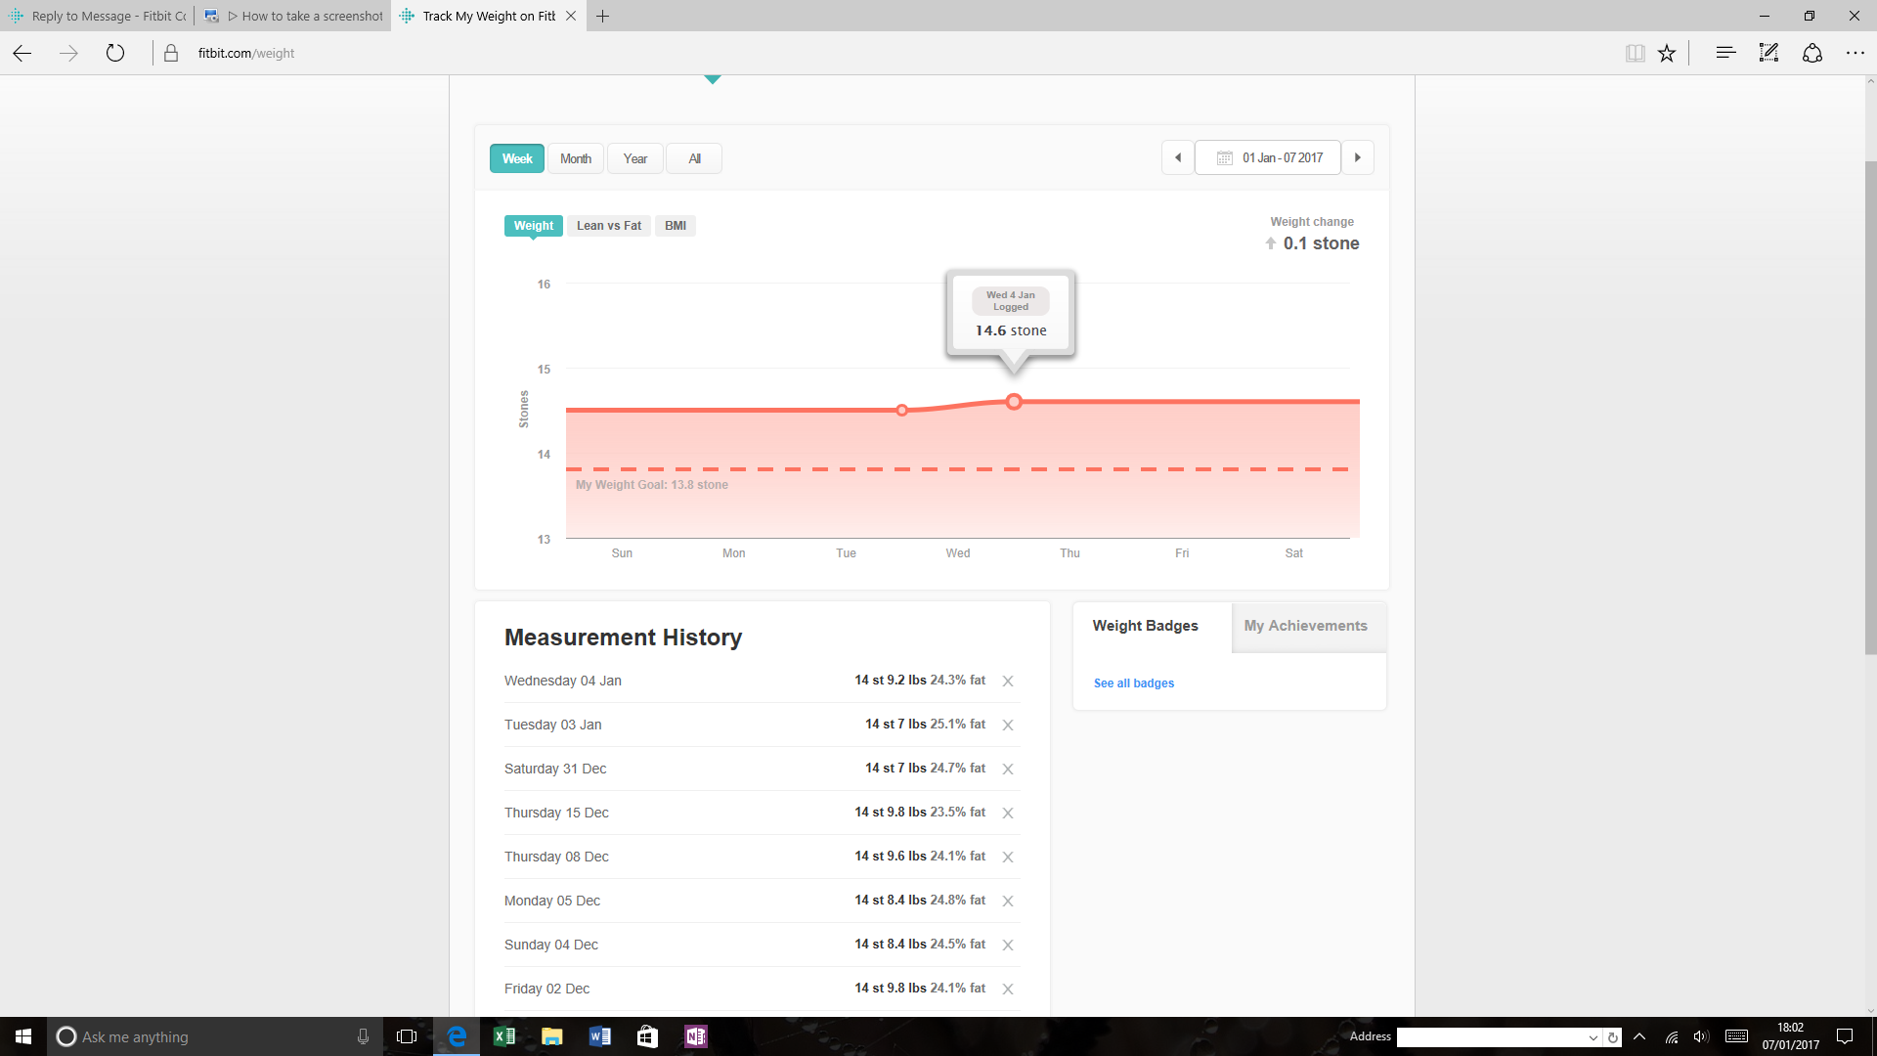This screenshot has width=1877, height=1056.
Task: Go to the previous week with the left arrow
Action: [x=1177, y=157]
